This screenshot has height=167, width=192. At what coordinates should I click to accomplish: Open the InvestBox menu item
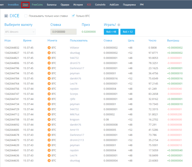pyautogui.click(x=13, y=5)
